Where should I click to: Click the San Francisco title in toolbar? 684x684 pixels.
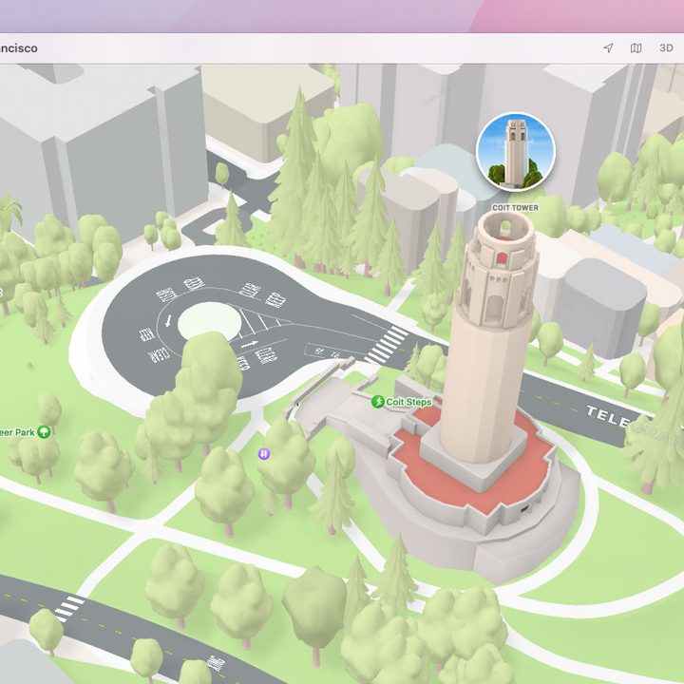pyautogui.click(x=18, y=48)
